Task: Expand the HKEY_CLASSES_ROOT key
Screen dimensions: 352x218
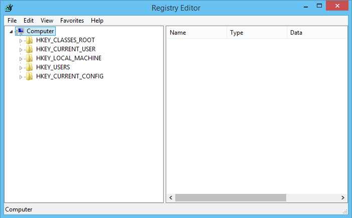Action: (21, 41)
